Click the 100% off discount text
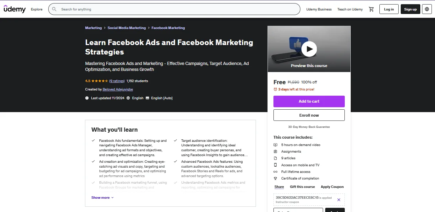435x212 pixels. pyautogui.click(x=309, y=82)
